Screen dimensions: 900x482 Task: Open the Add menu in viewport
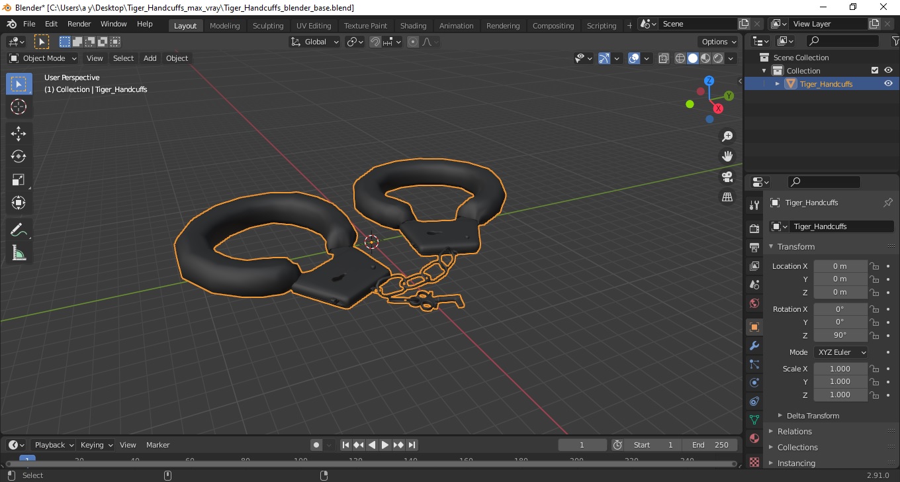point(150,58)
